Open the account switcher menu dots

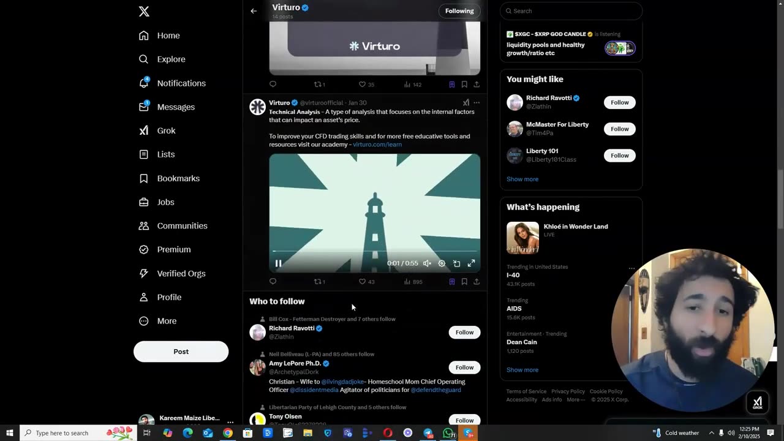[x=230, y=422]
